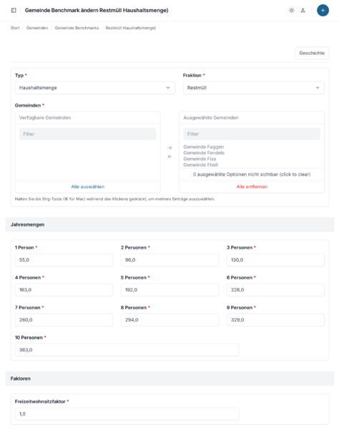Click Alle entfernen
339x429 pixels.
coord(252,187)
